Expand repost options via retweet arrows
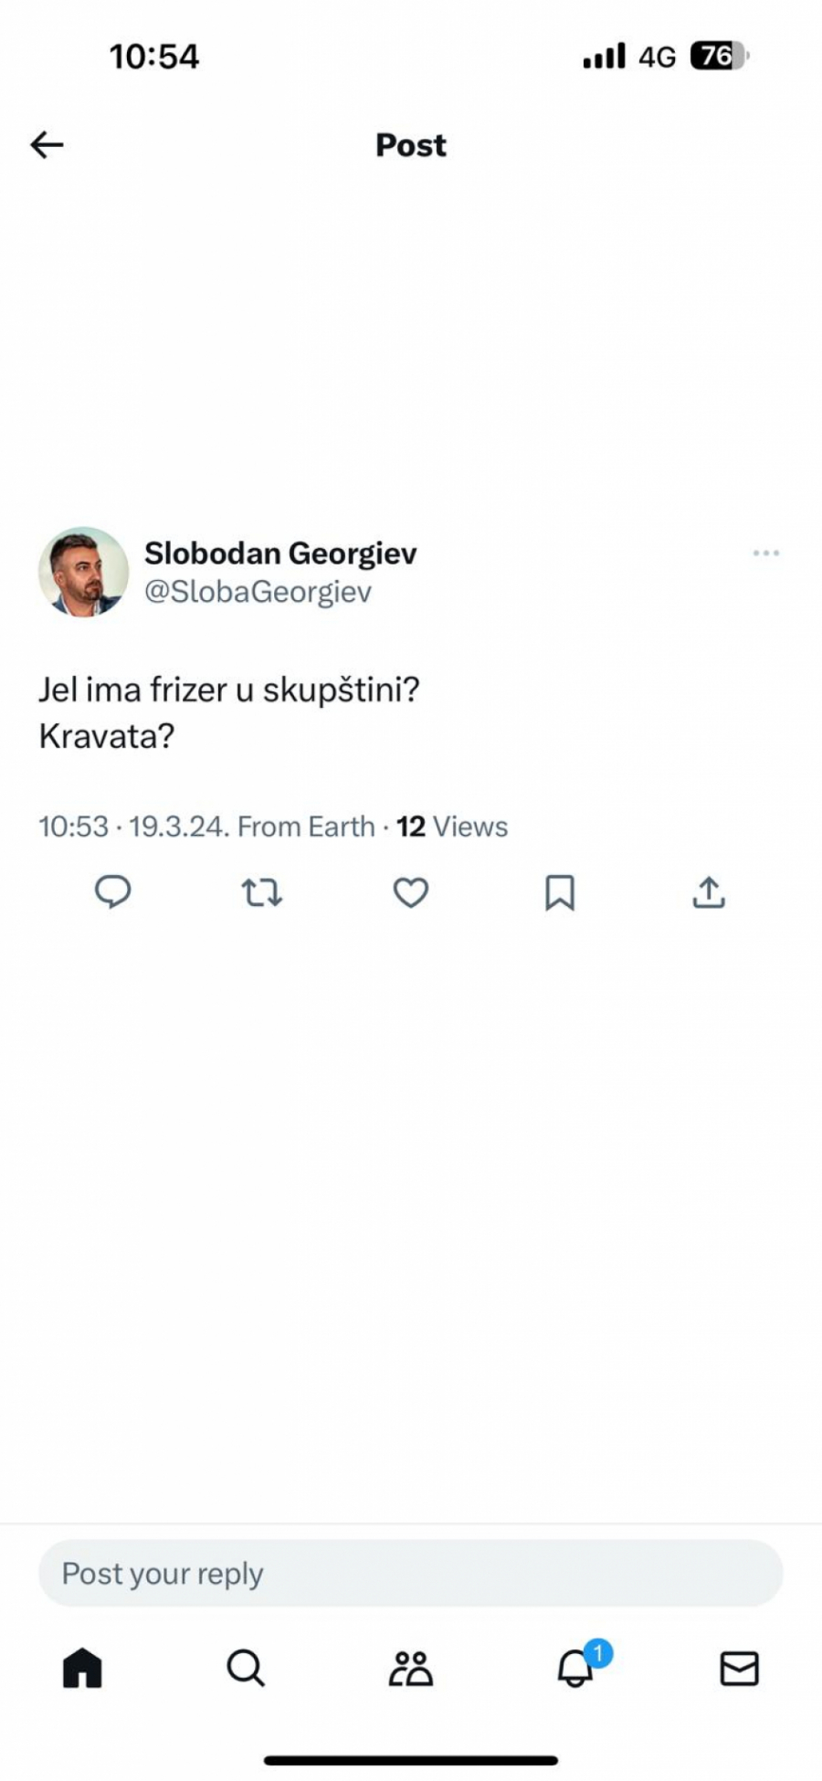The image size is (822, 1781). point(262,893)
